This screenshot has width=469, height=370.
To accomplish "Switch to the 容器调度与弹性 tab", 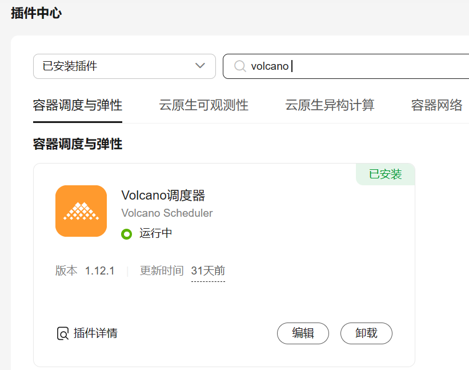I will pos(78,105).
